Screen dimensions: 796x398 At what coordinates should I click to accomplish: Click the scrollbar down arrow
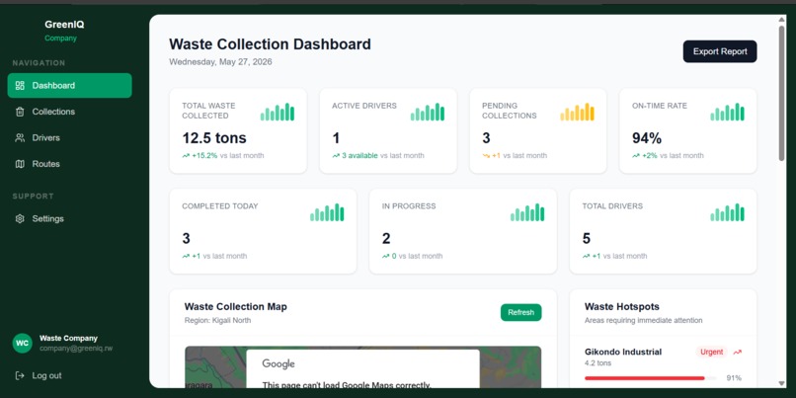click(782, 383)
